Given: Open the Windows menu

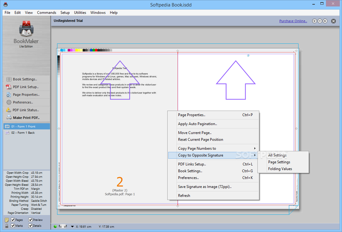Looking at the screenshot, I should (x=98, y=13).
